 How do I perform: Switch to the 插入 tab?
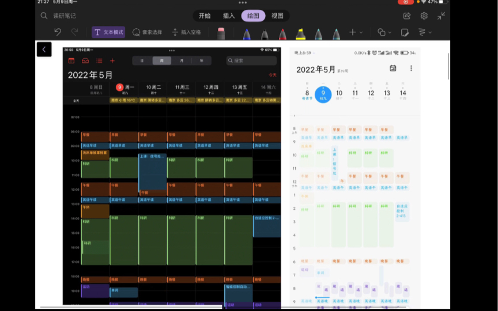[229, 16]
